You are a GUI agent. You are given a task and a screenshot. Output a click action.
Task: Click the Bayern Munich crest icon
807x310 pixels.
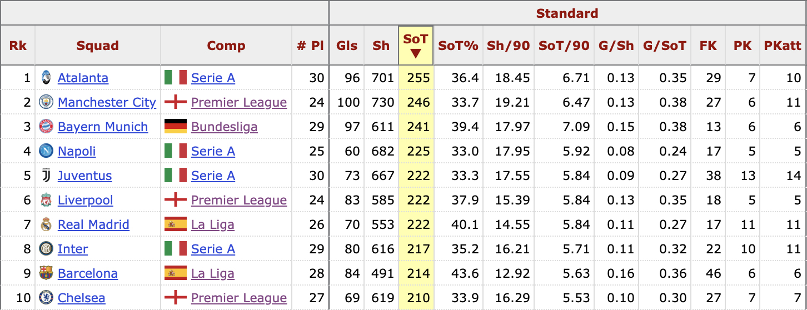coord(46,127)
